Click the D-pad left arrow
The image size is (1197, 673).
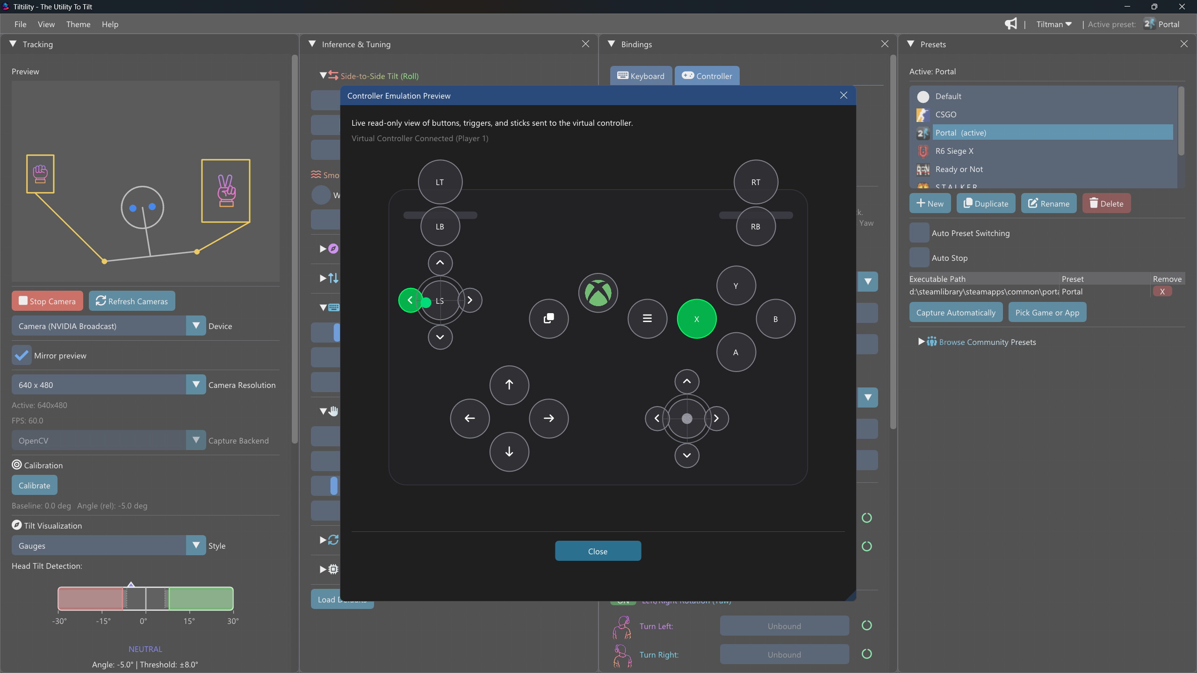(470, 418)
